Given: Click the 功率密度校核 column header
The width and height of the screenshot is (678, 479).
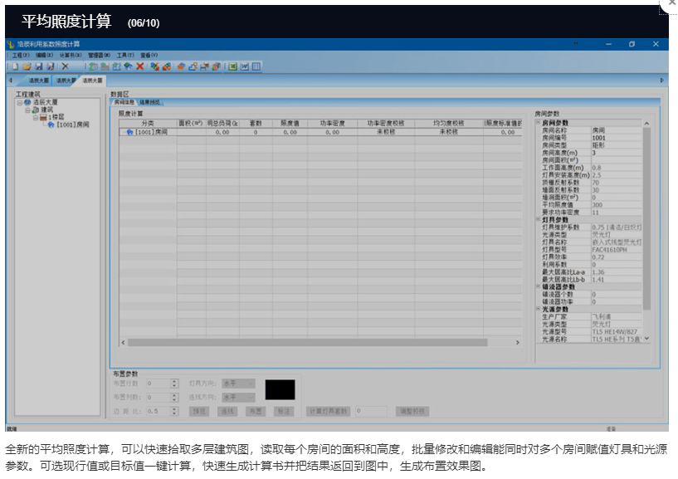Looking at the screenshot, I should (x=386, y=124).
